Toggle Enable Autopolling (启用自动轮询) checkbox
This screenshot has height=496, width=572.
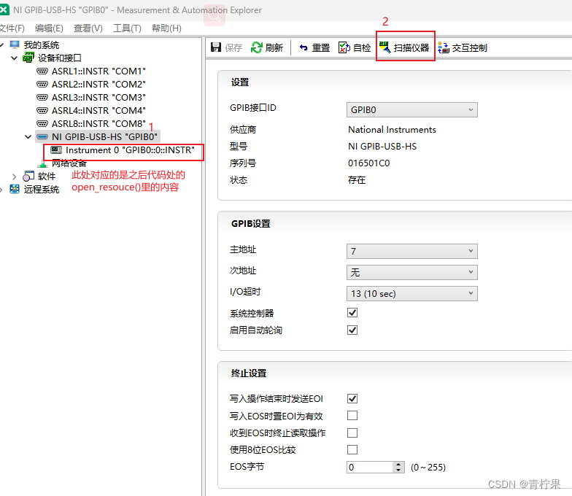point(352,330)
